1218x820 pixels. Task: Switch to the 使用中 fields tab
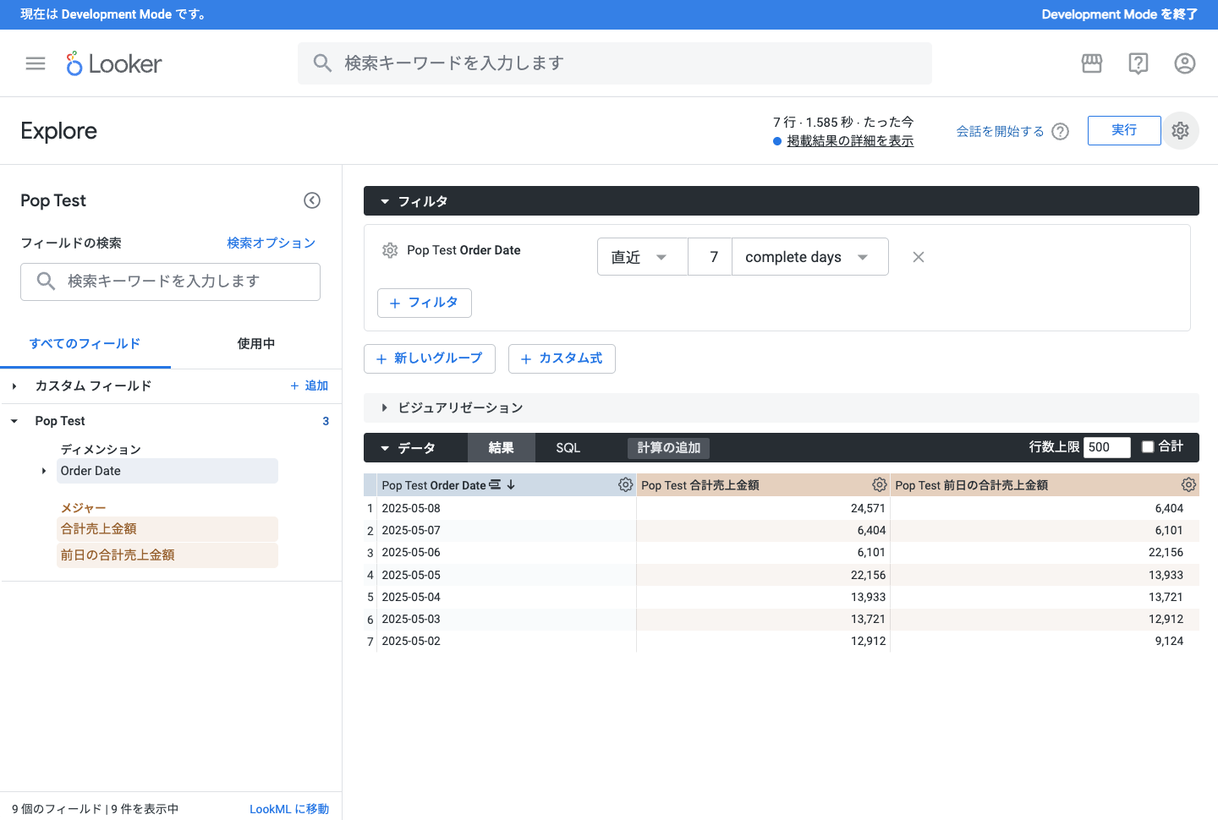click(x=255, y=344)
